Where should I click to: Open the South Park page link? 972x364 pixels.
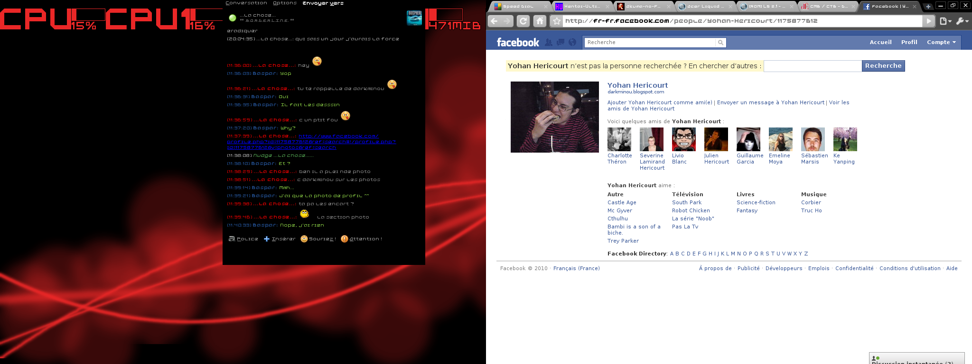tap(687, 202)
